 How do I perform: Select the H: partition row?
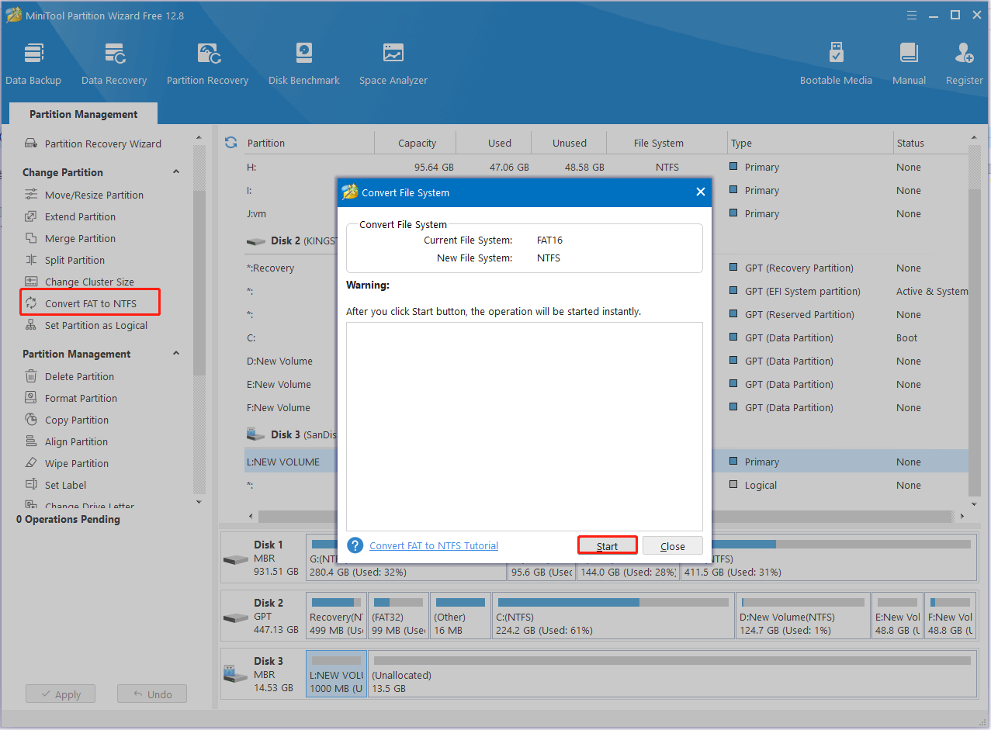tap(607, 167)
